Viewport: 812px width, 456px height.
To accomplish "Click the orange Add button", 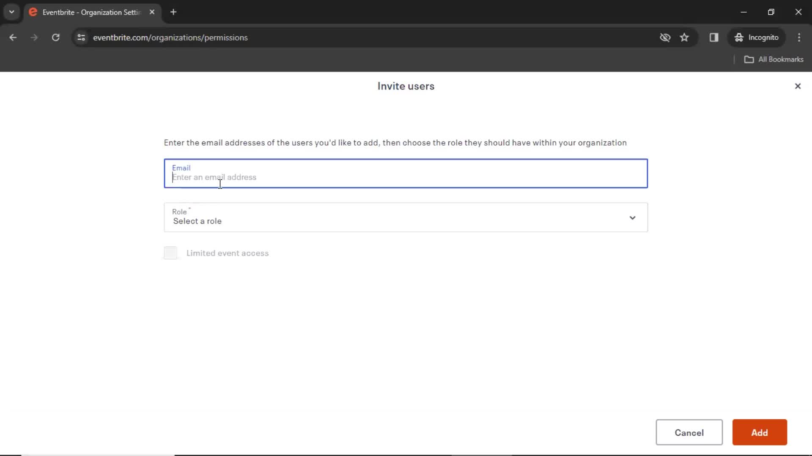I will (760, 432).
